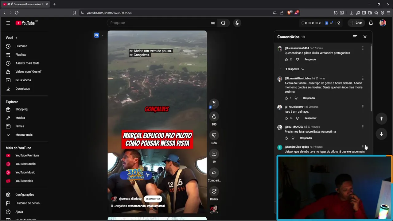Open the browser downloads icon
Screen dimensions: 393x221
click(x=352, y=13)
